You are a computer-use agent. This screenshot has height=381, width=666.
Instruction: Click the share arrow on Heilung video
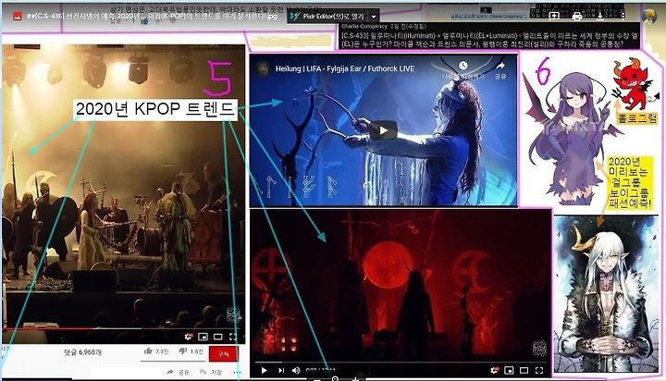pyautogui.click(x=500, y=66)
